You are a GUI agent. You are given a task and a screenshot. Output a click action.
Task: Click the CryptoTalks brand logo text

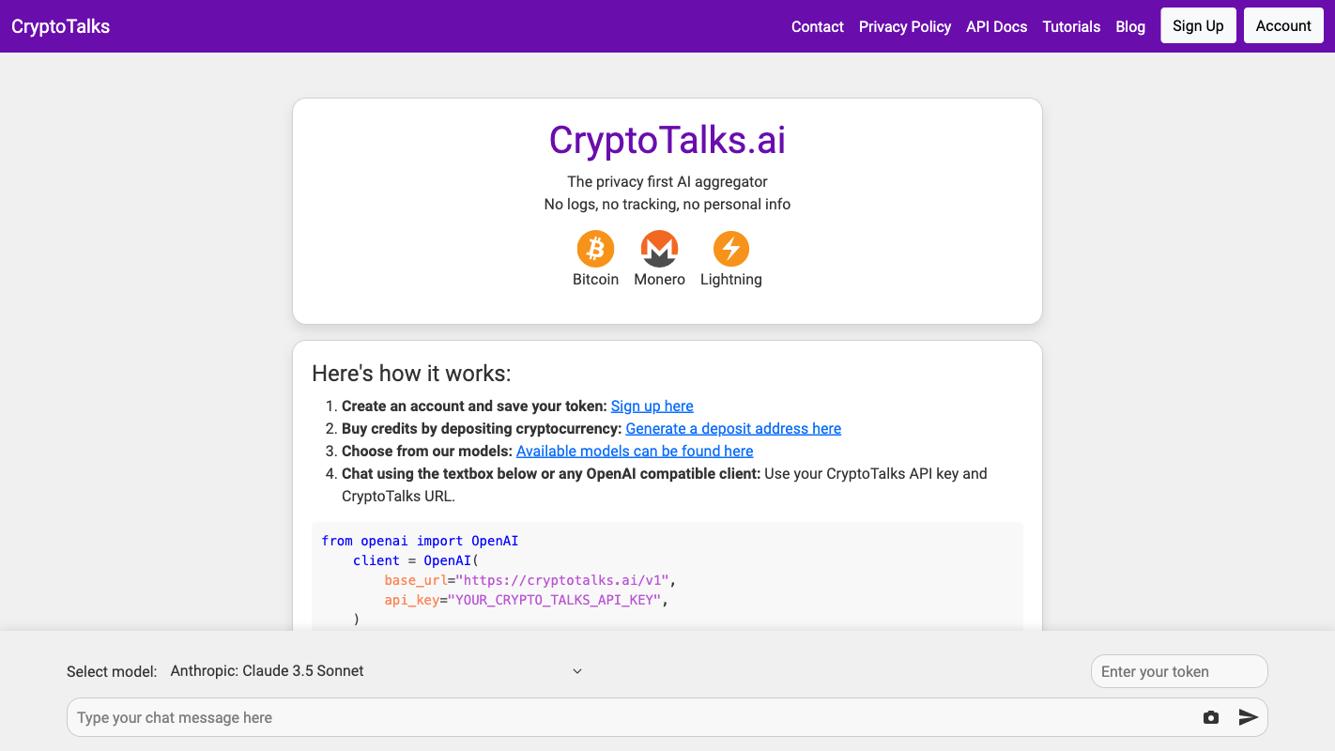[61, 26]
